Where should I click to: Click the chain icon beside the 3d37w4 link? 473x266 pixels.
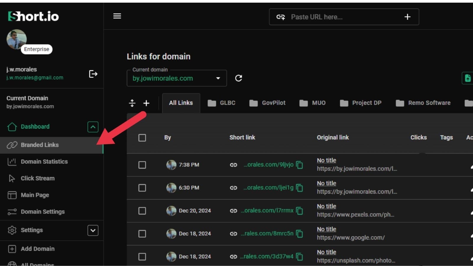[x=234, y=257]
